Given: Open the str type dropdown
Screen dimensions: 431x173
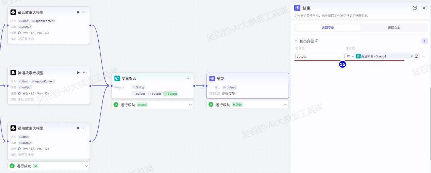Looking at the screenshot, I should pos(350,56).
